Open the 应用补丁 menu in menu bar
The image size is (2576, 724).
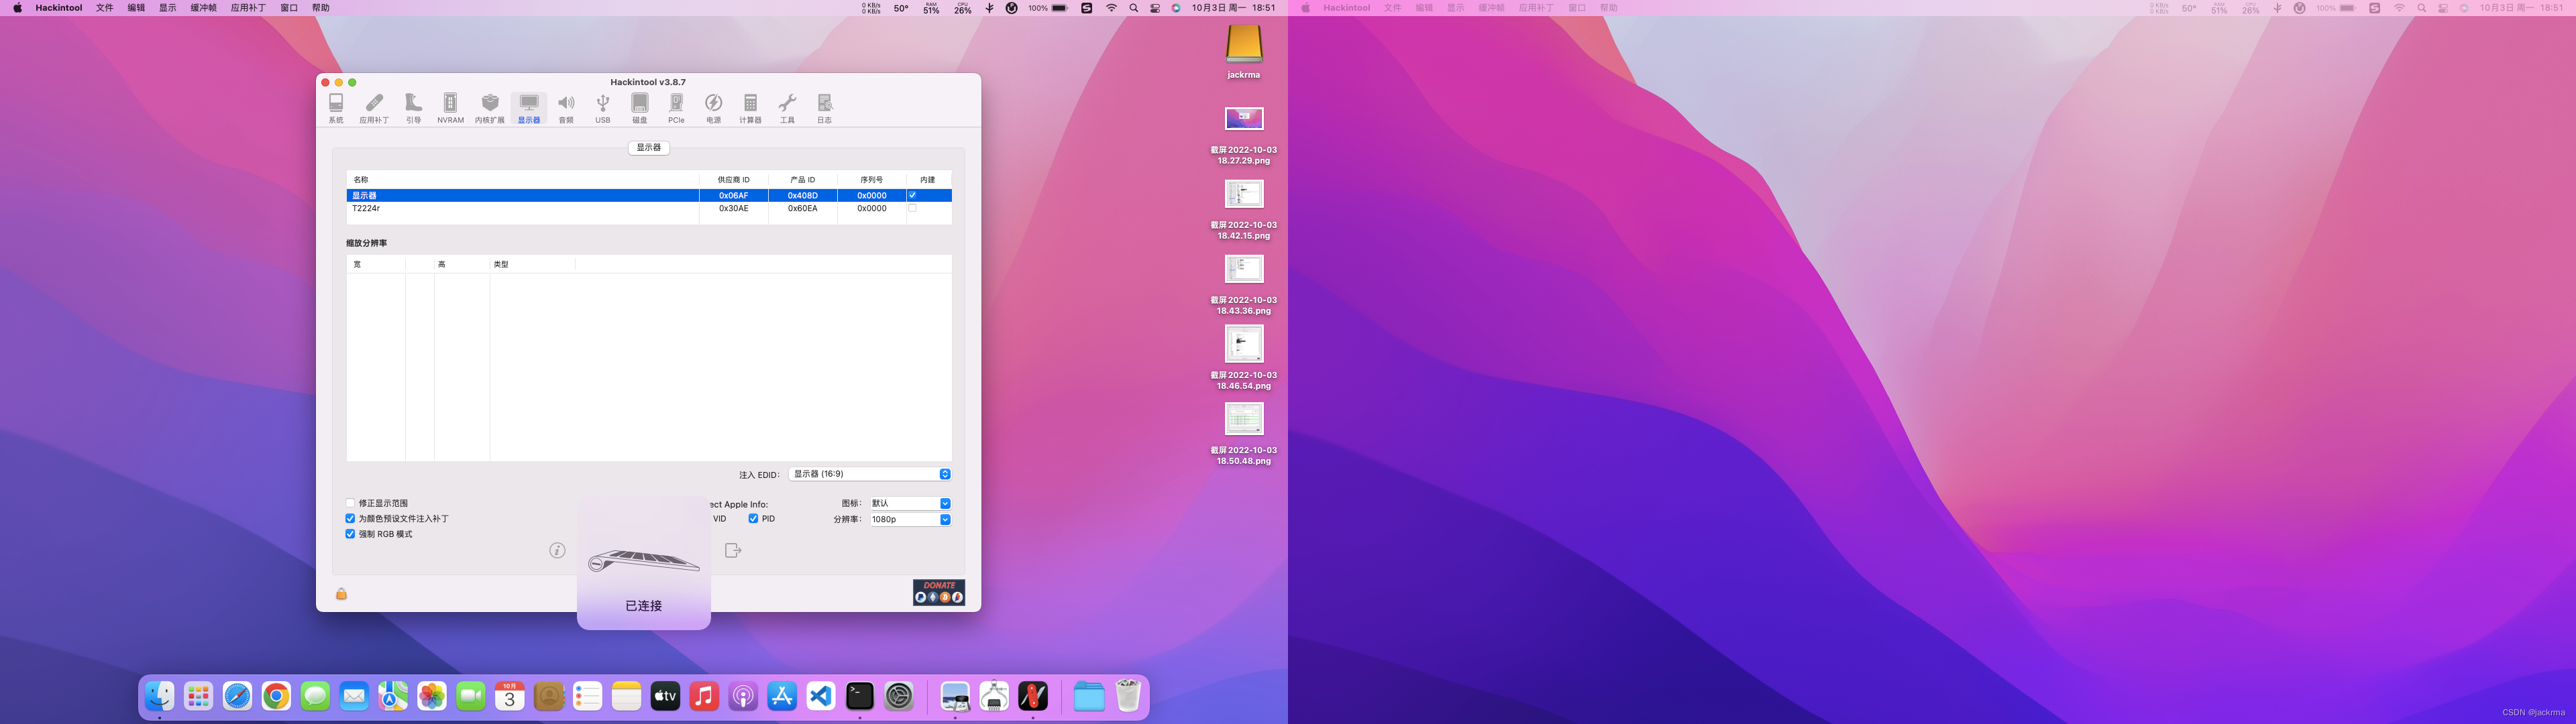click(x=248, y=8)
